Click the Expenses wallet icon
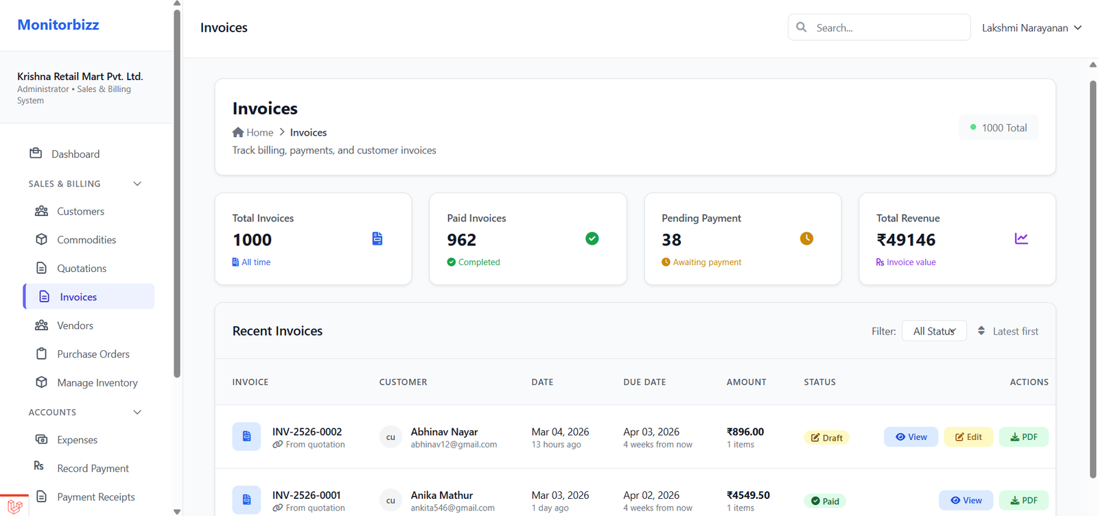The height and width of the screenshot is (516, 1098). tap(41, 439)
